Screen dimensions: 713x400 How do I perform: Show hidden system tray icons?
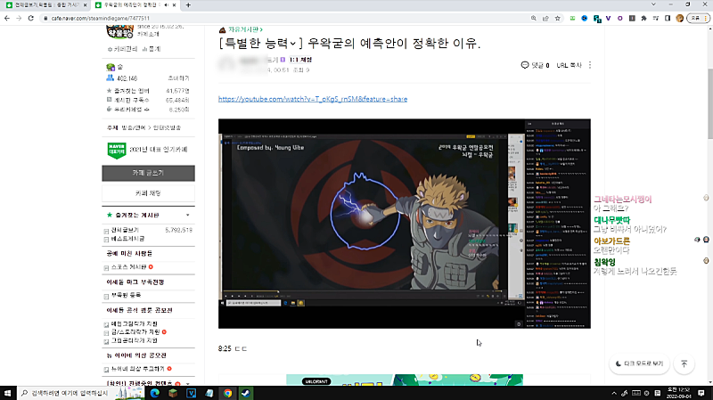point(614,393)
